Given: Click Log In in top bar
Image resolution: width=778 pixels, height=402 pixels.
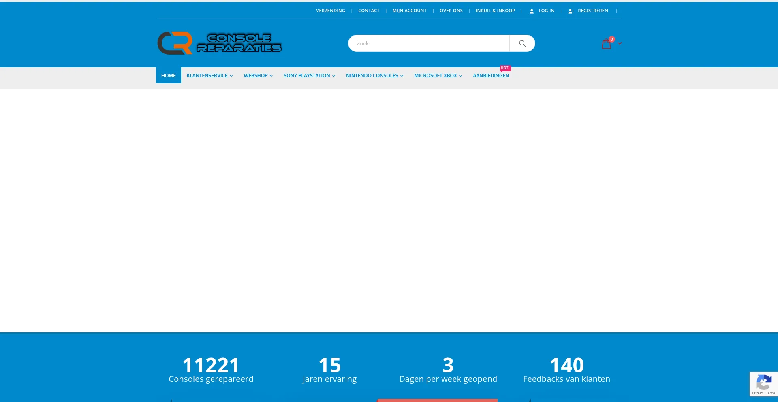Looking at the screenshot, I should pyautogui.click(x=546, y=11).
